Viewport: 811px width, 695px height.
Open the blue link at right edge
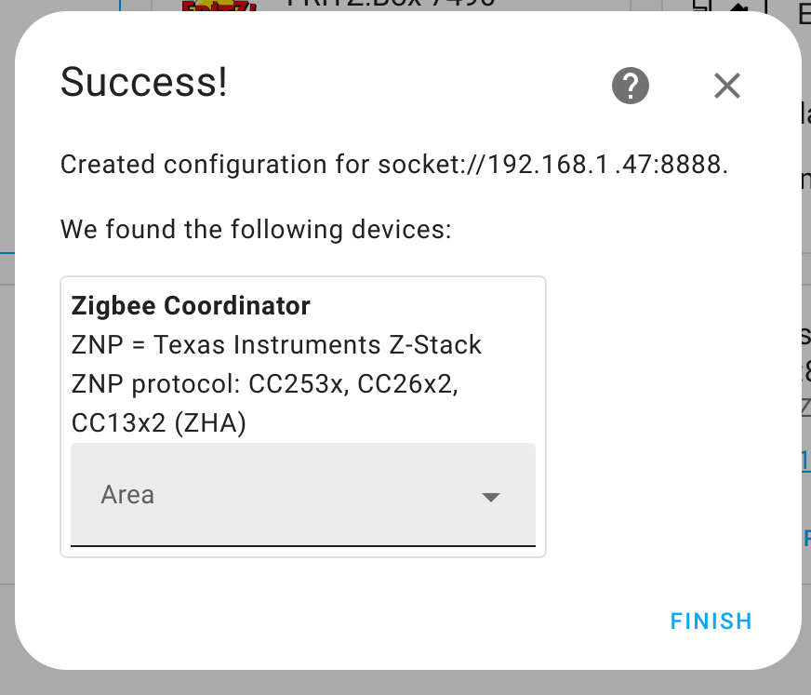[805, 460]
